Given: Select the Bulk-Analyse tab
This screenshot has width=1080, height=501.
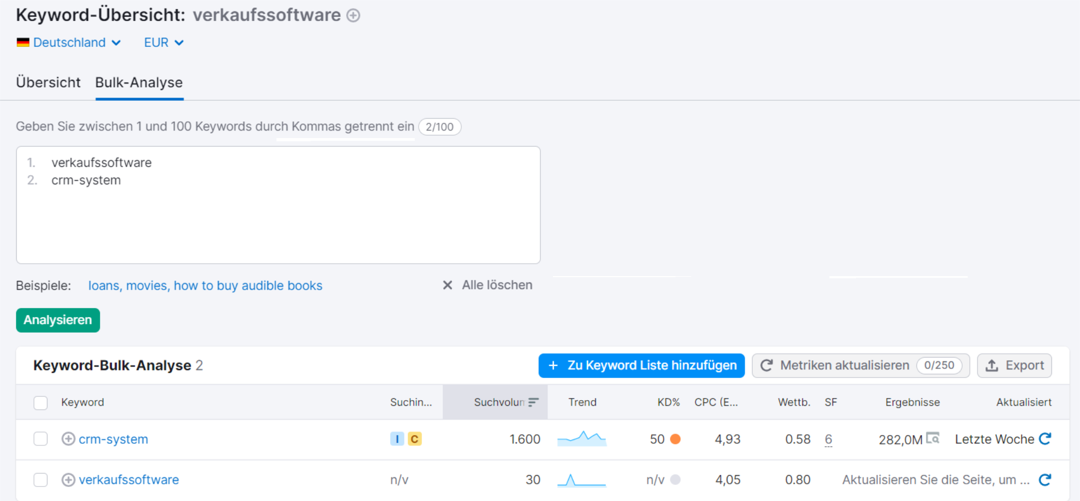Looking at the screenshot, I should [139, 83].
